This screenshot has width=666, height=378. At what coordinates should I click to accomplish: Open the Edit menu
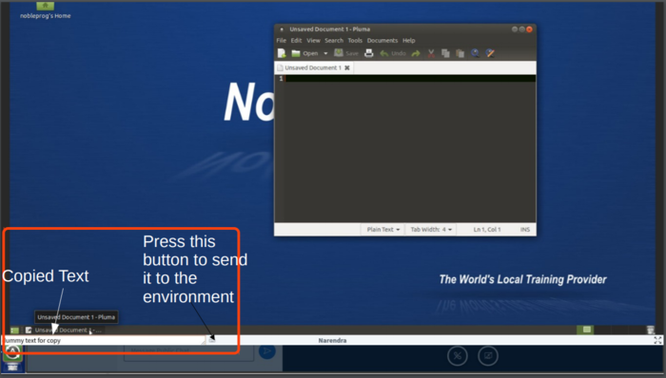[296, 41]
